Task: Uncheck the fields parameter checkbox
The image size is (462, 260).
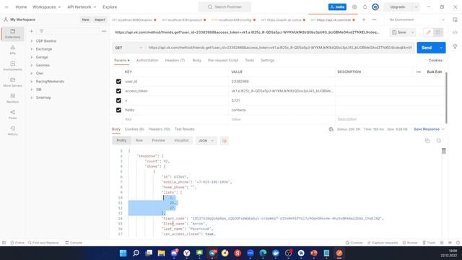Action: pos(118,110)
